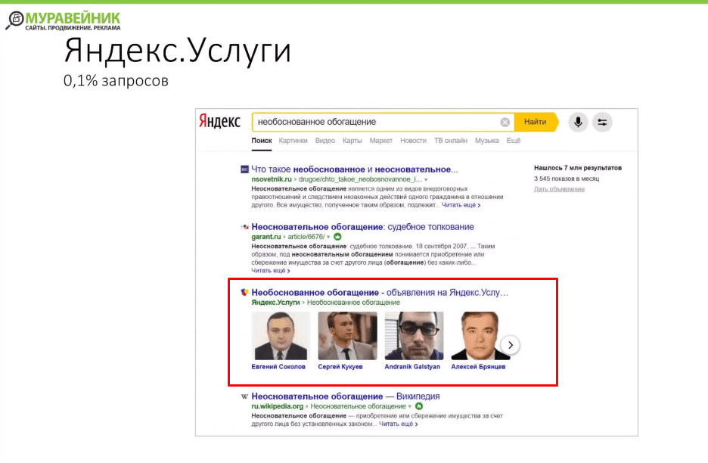Open Музыка tab
Viewport: 708px width, 463px height.
(487, 141)
